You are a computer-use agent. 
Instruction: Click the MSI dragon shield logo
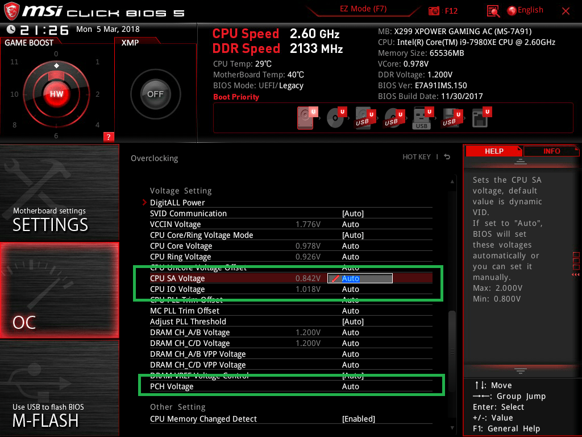pyautogui.click(x=11, y=11)
